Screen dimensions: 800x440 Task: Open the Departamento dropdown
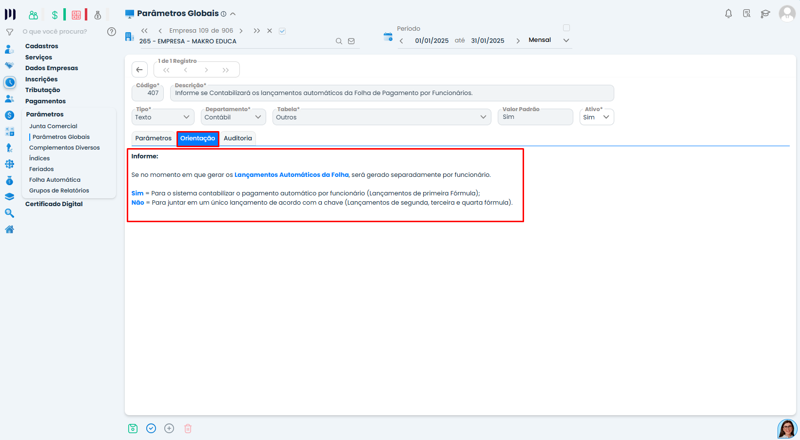tap(234, 117)
